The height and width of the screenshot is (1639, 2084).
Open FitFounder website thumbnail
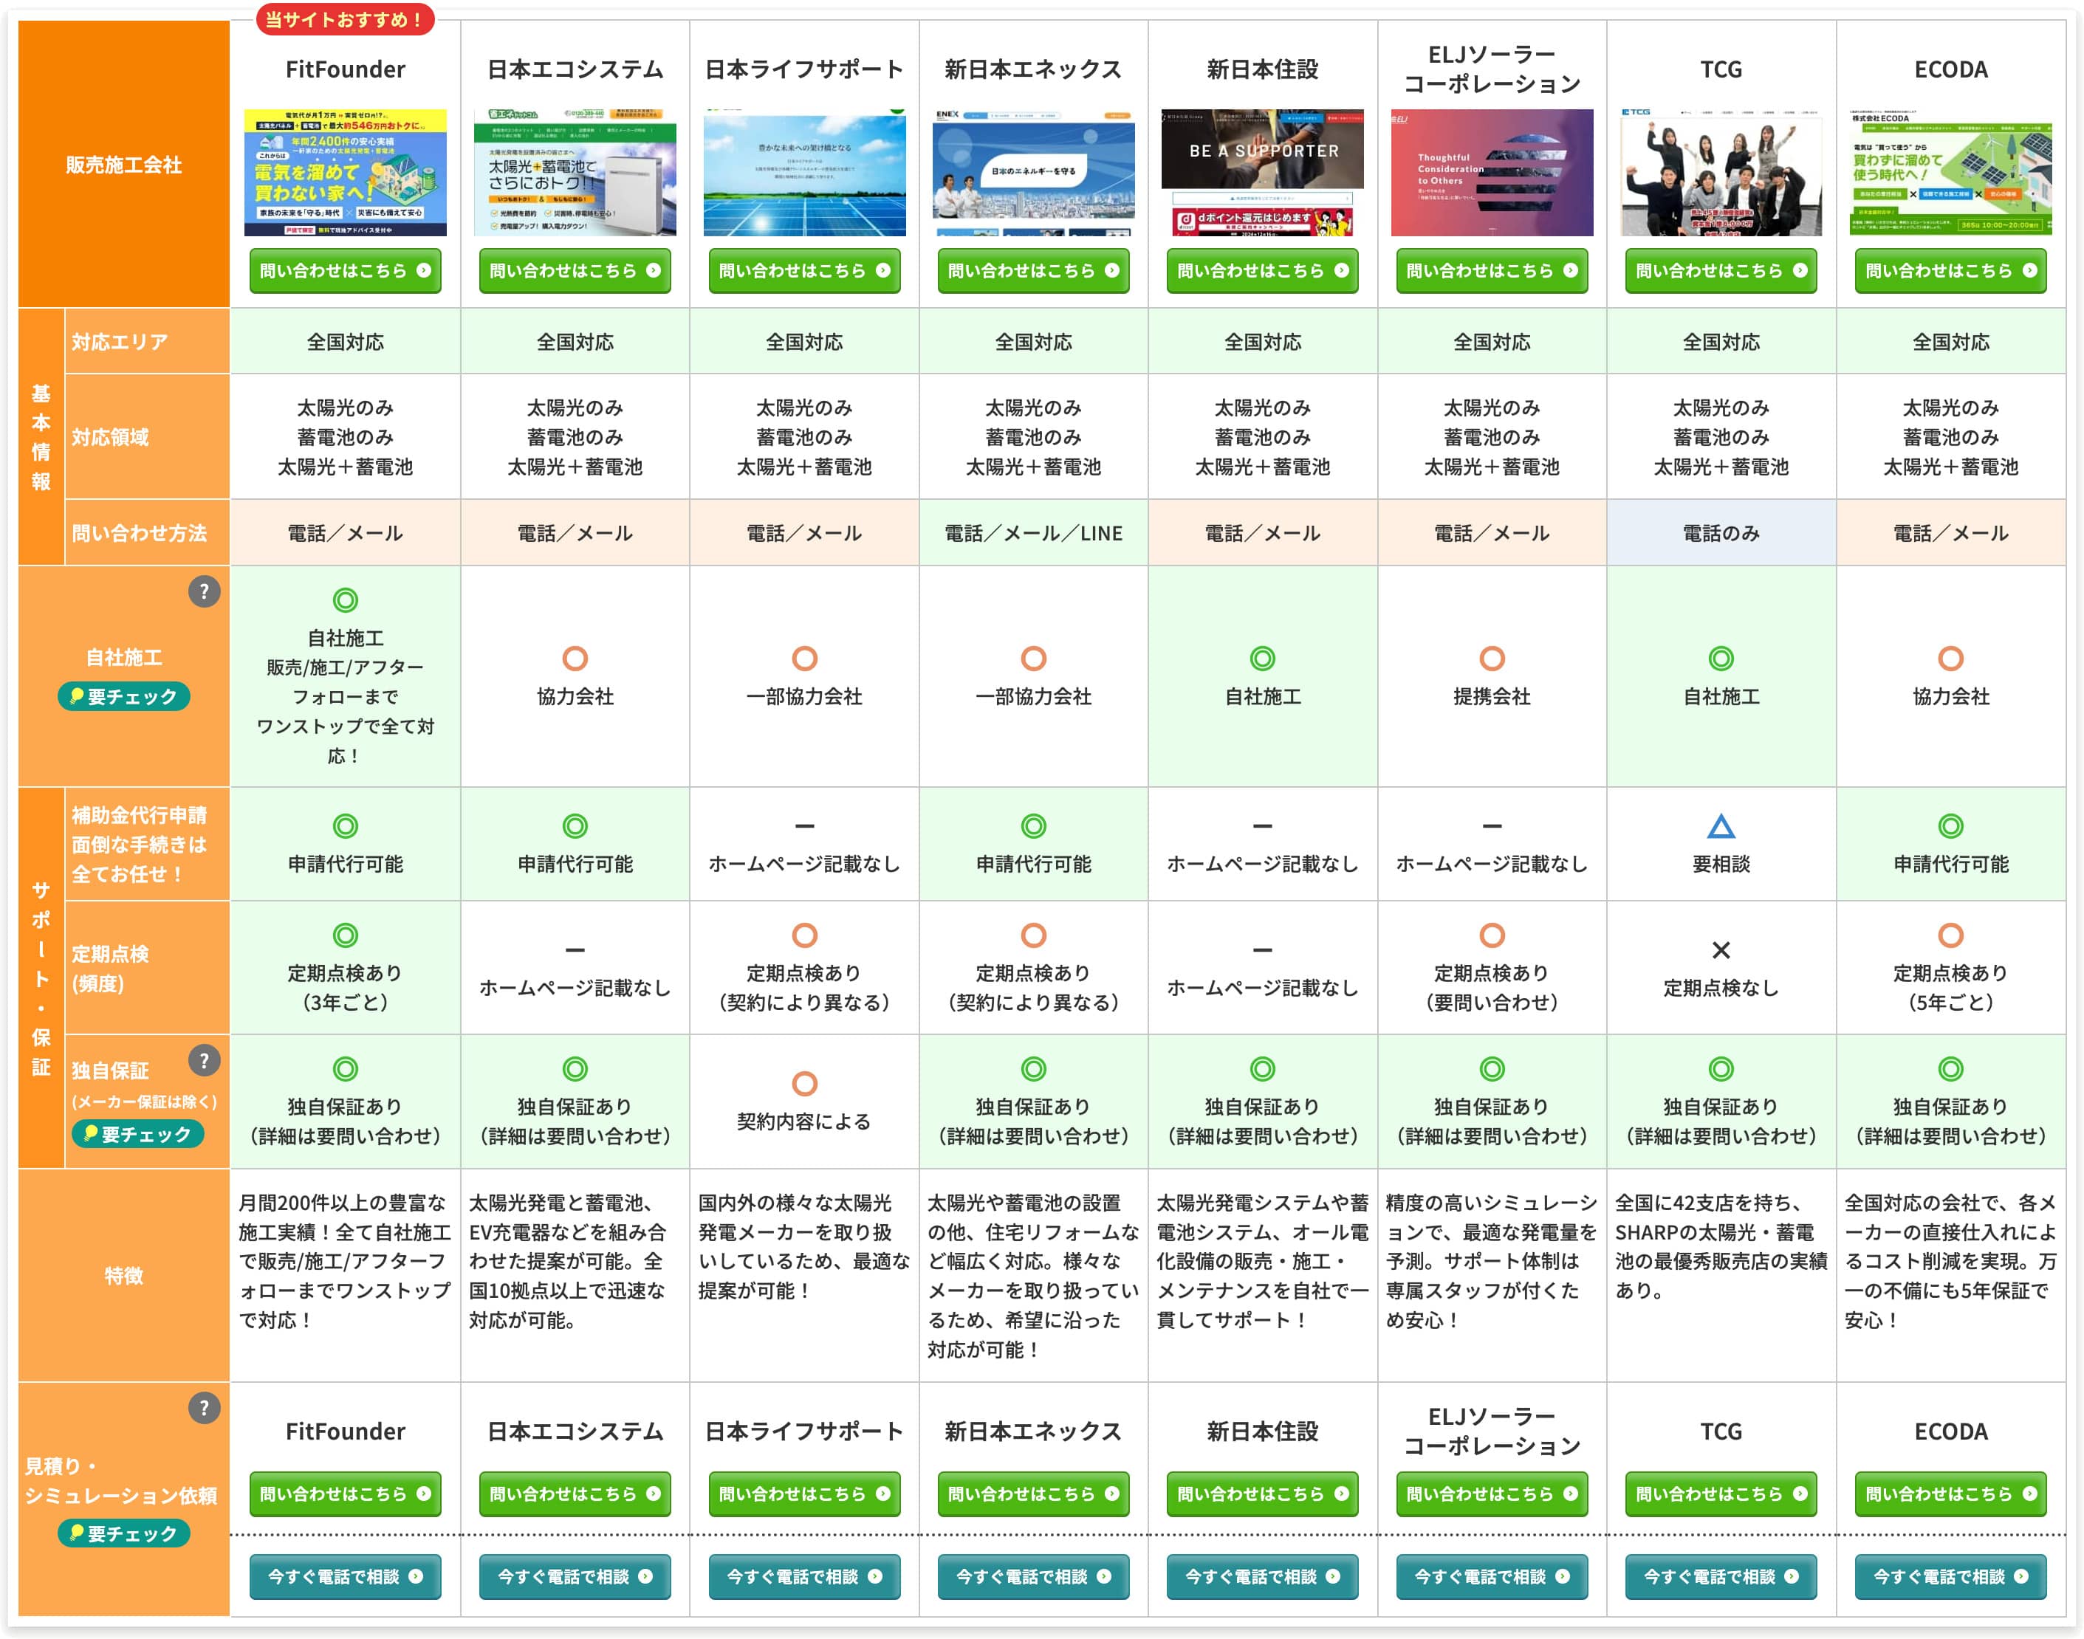(346, 172)
